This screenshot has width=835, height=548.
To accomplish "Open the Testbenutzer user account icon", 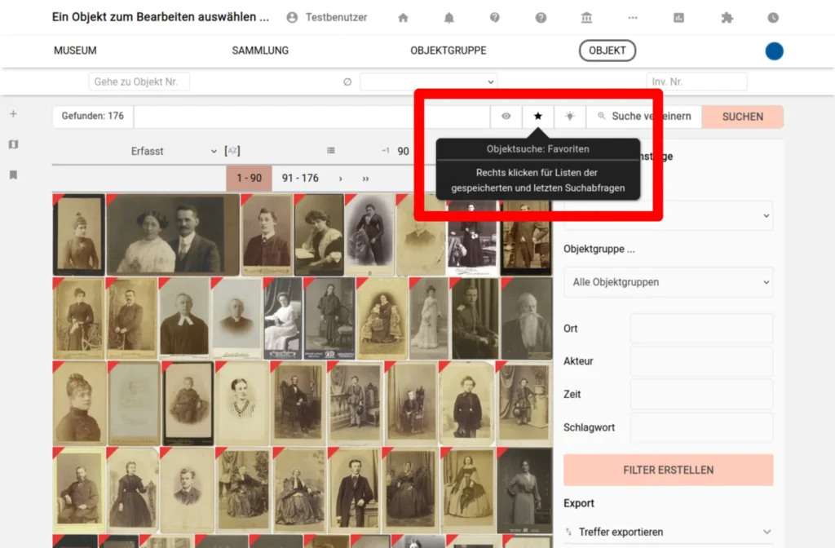I will pos(292,18).
